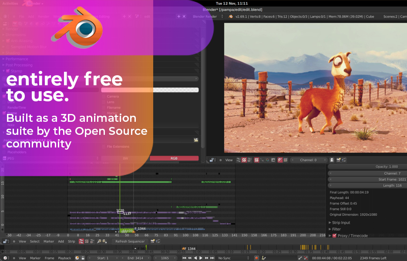This screenshot has width=407, height=261.
Task: Increase Channel 0 with right arrow
Action: click(x=324, y=160)
